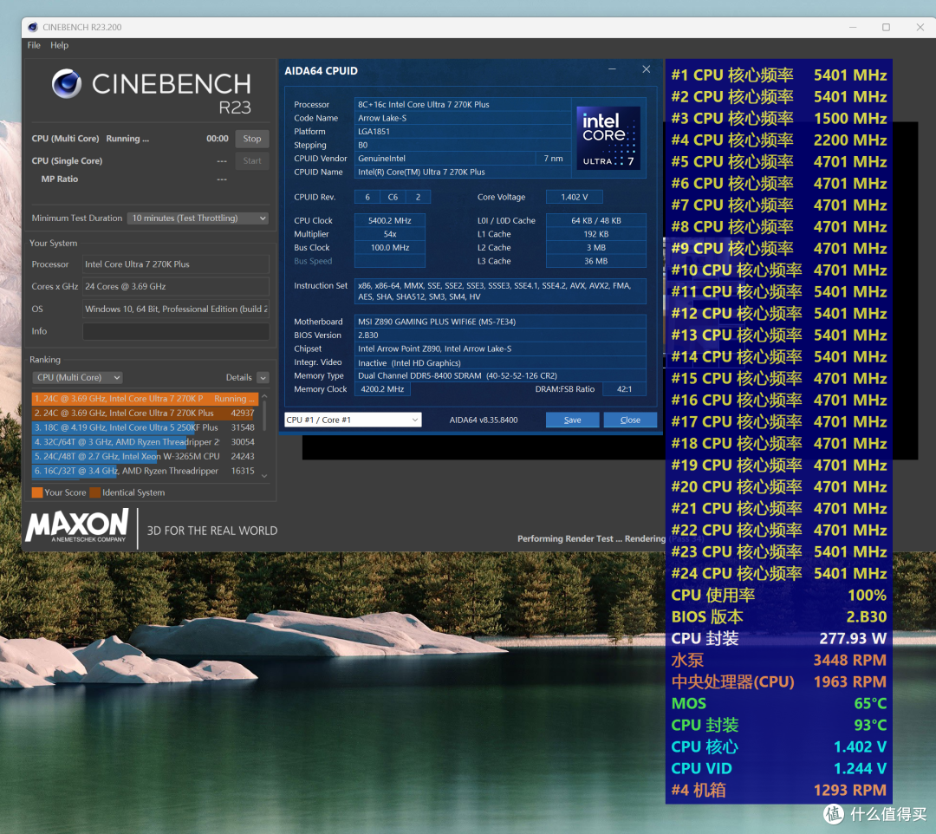Click Close in AIDA64 CPUID
This screenshot has height=834, width=936.
[630, 420]
